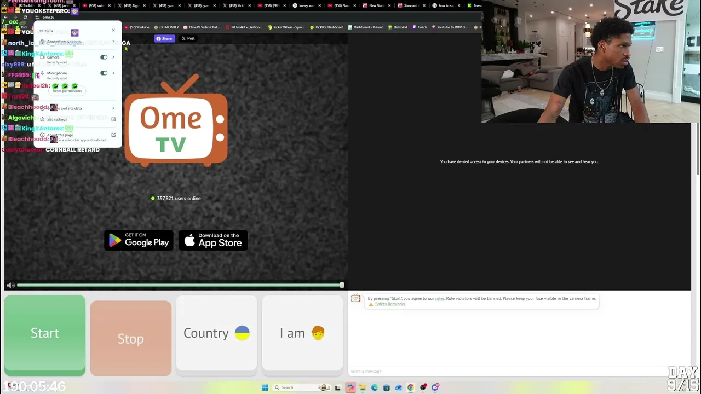Open File Explorer from the taskbar

[363, 387]
